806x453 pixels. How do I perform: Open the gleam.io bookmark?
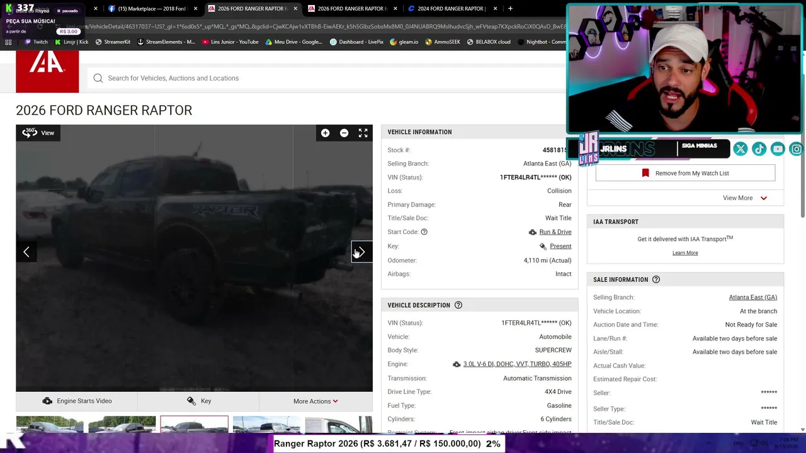click(404, 42)
